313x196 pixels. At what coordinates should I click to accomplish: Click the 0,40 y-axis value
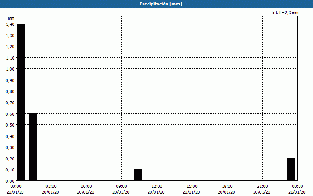point(10,136)
